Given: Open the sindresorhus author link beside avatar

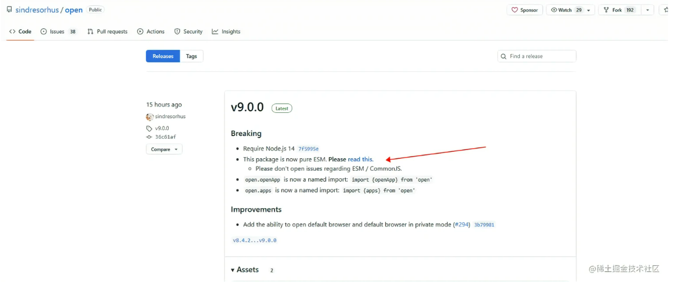Looking at the screenshot, I should 170,117.
